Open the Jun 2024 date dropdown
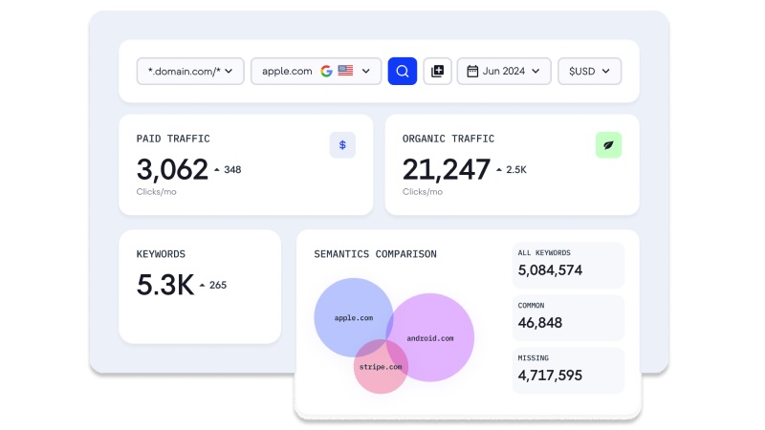This screenshot has width=765, height=430. [x=504, y=71]
